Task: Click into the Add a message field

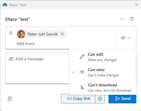Action: point(37,68)
